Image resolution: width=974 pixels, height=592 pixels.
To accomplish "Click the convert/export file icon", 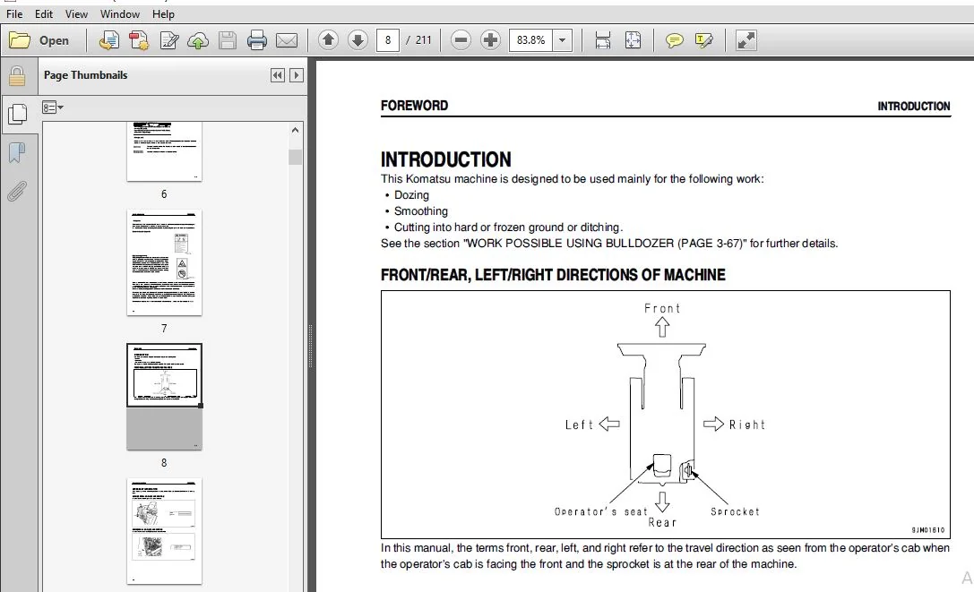I will [x=108, y=40].
